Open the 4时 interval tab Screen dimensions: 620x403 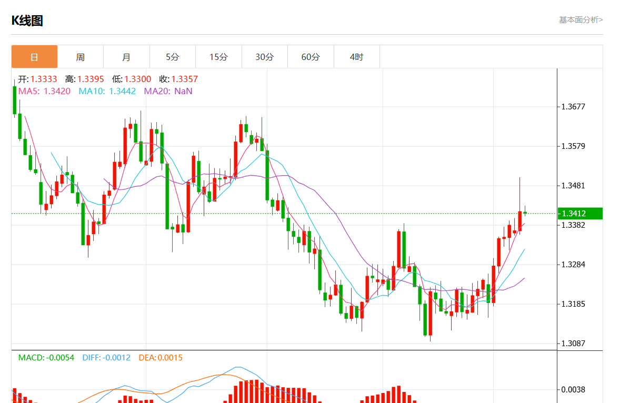357,57
